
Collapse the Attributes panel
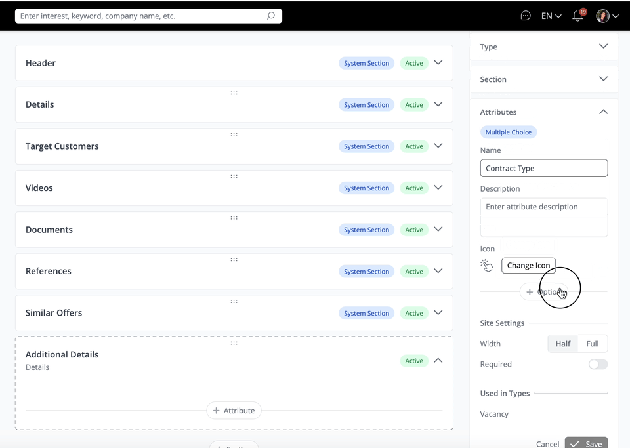tap(603, 112)
